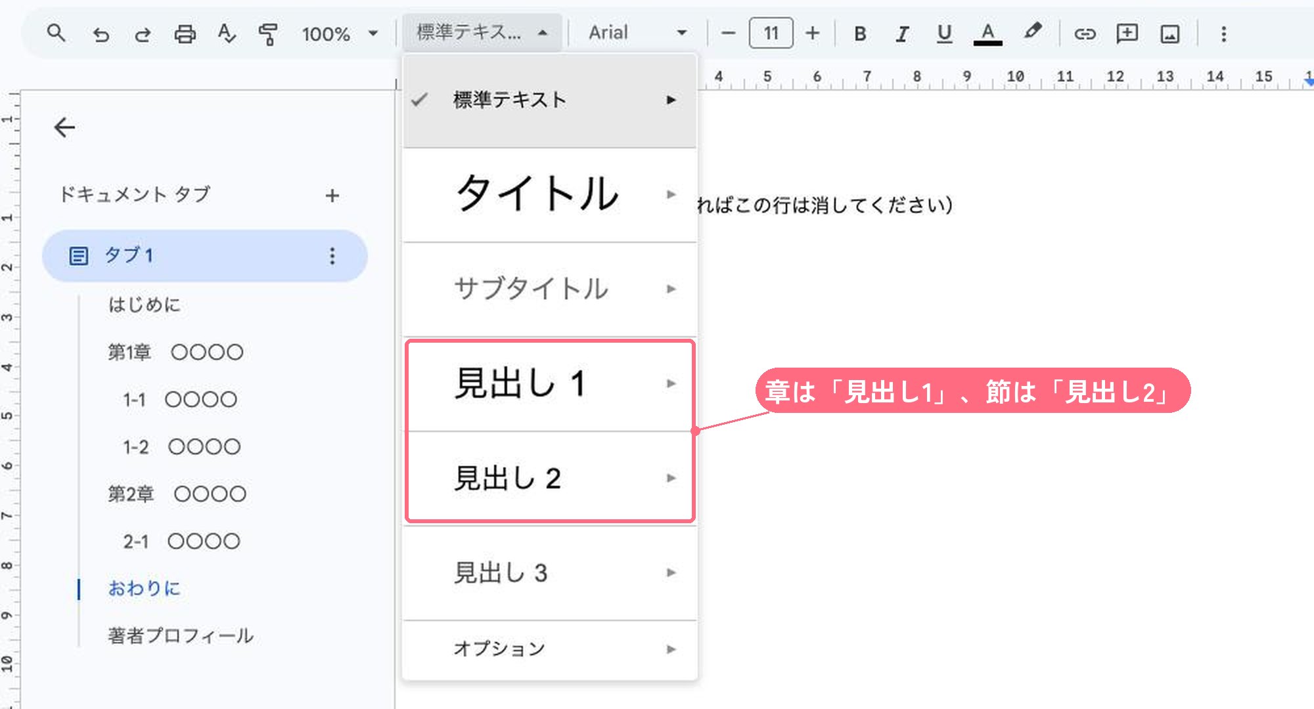Image resolution: width=1314 pixels, height=709 pixels.
Task: Redo the last action
Action: 143,34
